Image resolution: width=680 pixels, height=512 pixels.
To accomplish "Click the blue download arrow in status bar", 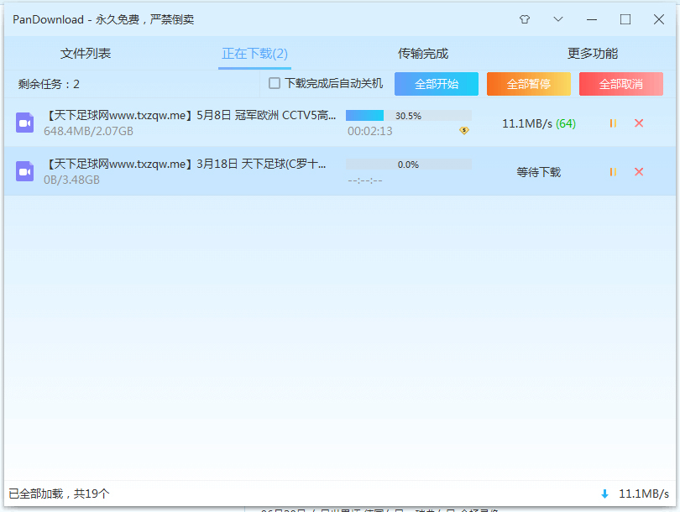I will (604, 494).
